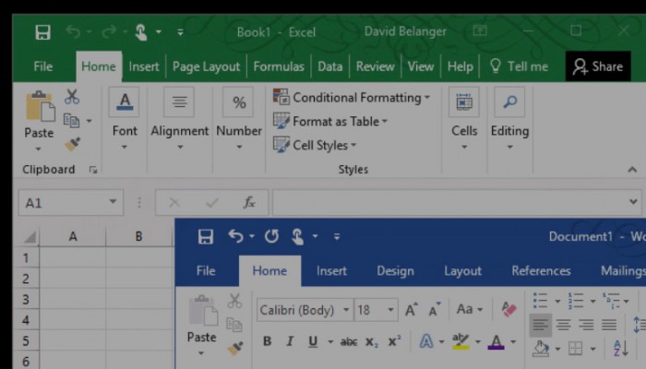Toggle Bold formatting in Word

(267, 341)
